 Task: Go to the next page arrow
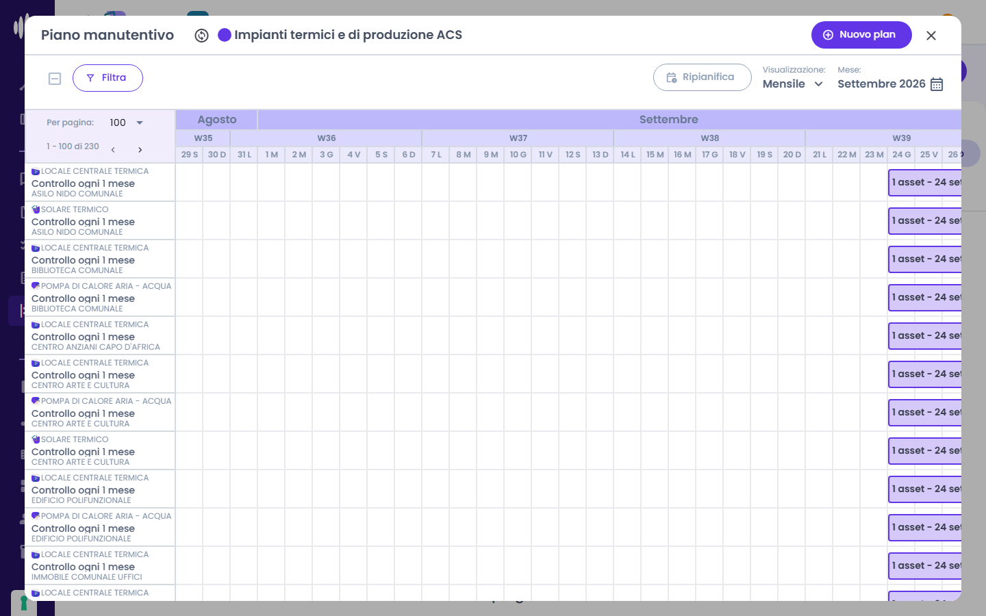pos(140,149)
